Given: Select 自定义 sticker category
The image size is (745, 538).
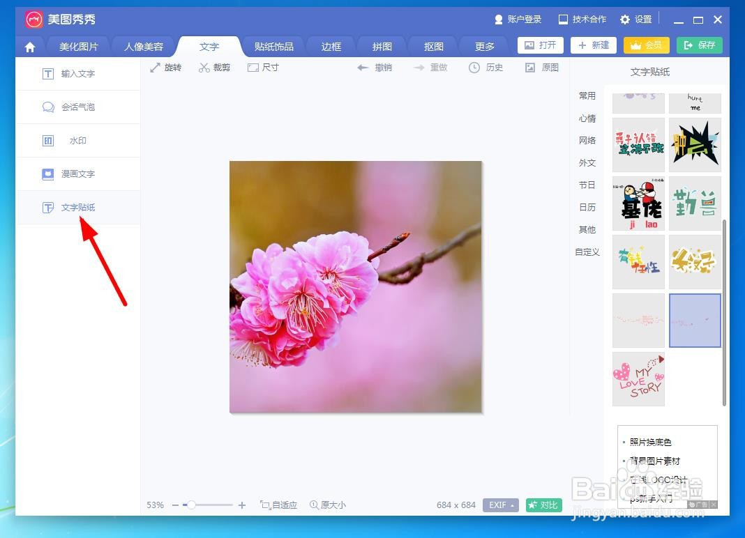Looking at the screenshot, I should point(587,252).
